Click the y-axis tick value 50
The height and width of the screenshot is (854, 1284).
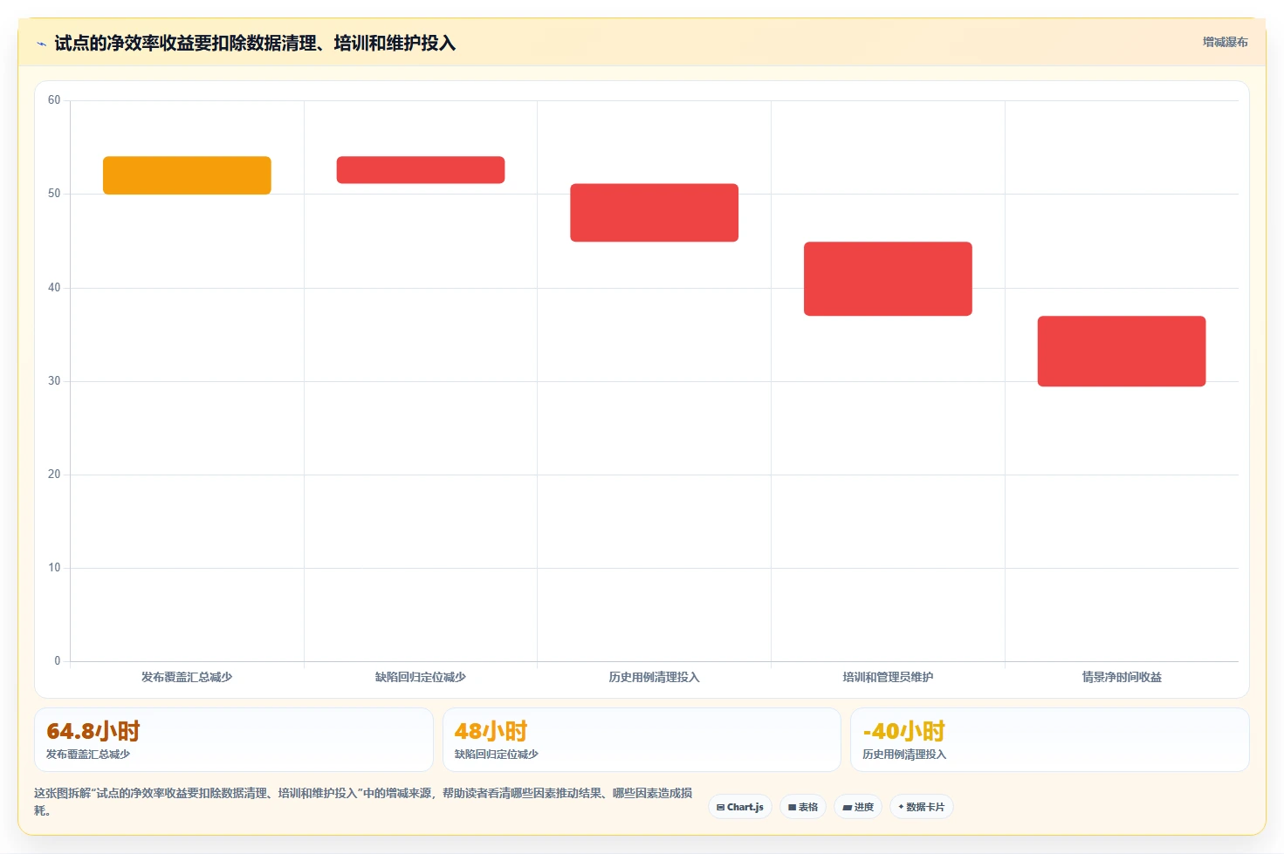click(54, 194)
